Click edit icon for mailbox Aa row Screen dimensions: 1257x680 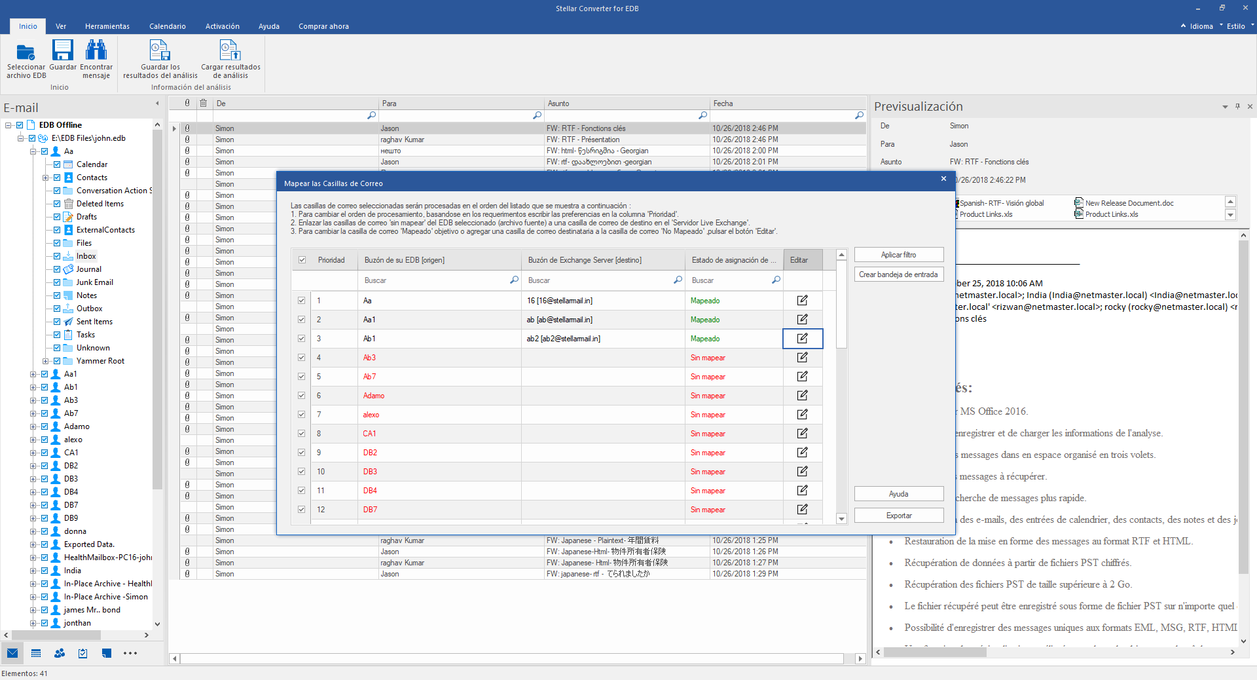[802, 301]
